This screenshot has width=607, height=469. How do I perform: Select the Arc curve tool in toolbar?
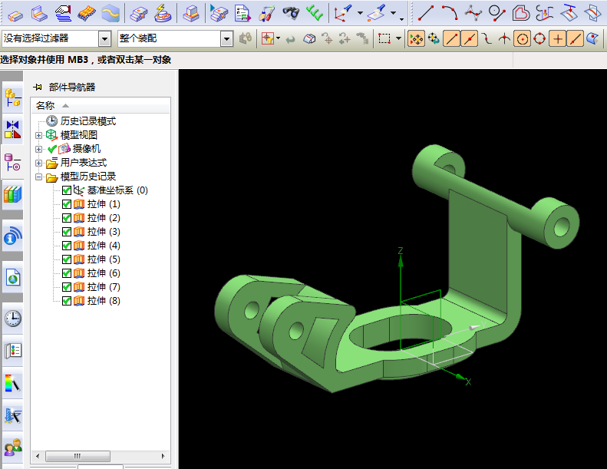[x=449, y=12]
